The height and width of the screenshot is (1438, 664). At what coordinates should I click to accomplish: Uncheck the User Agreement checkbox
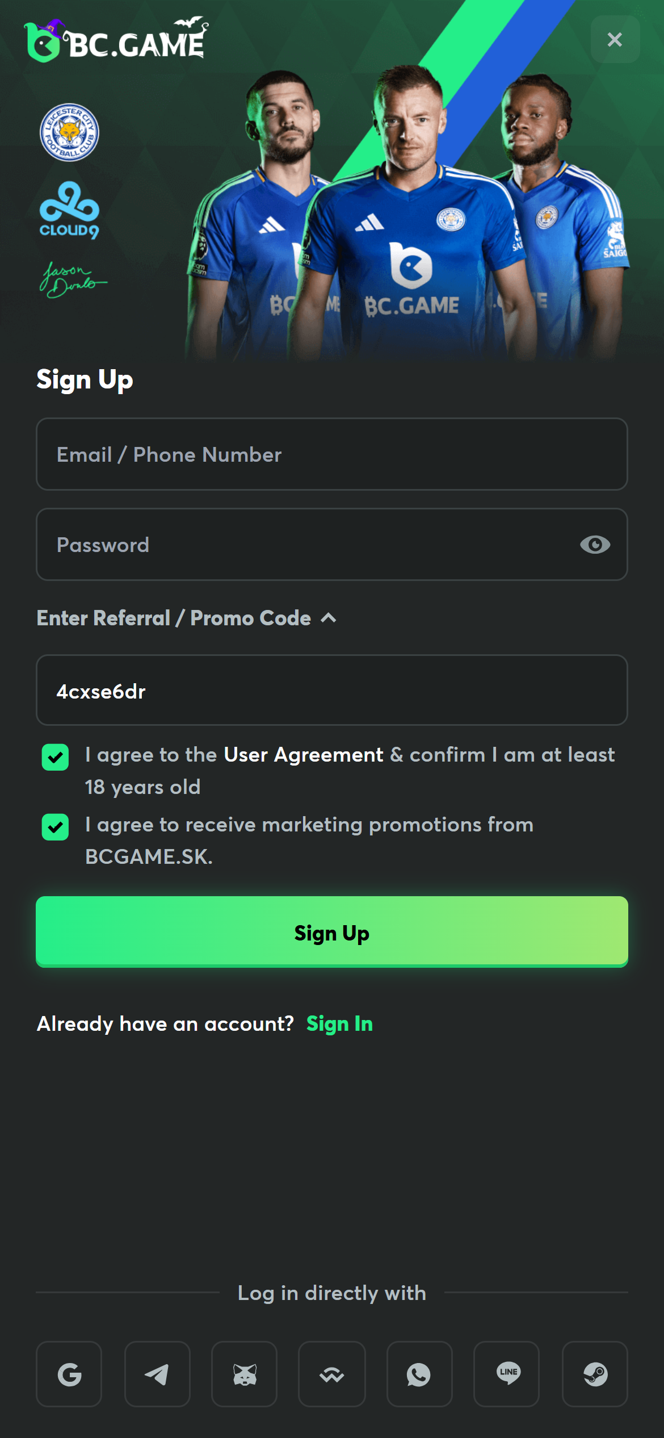tap(56, 757)
